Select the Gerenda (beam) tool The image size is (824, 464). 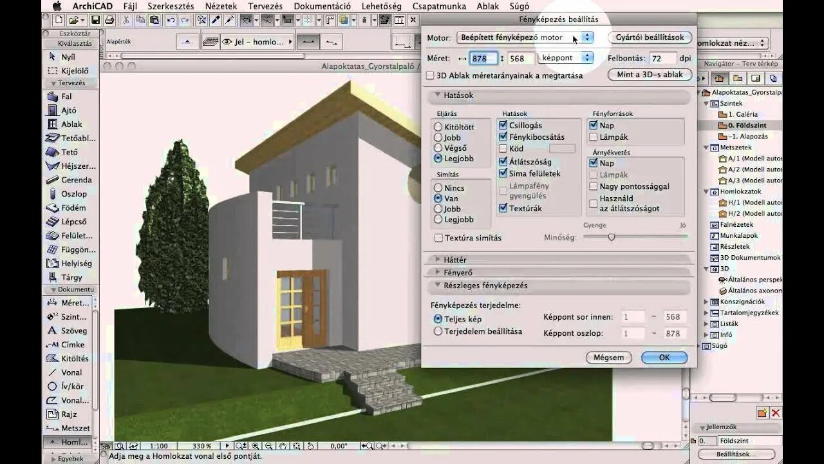(69, 180)
